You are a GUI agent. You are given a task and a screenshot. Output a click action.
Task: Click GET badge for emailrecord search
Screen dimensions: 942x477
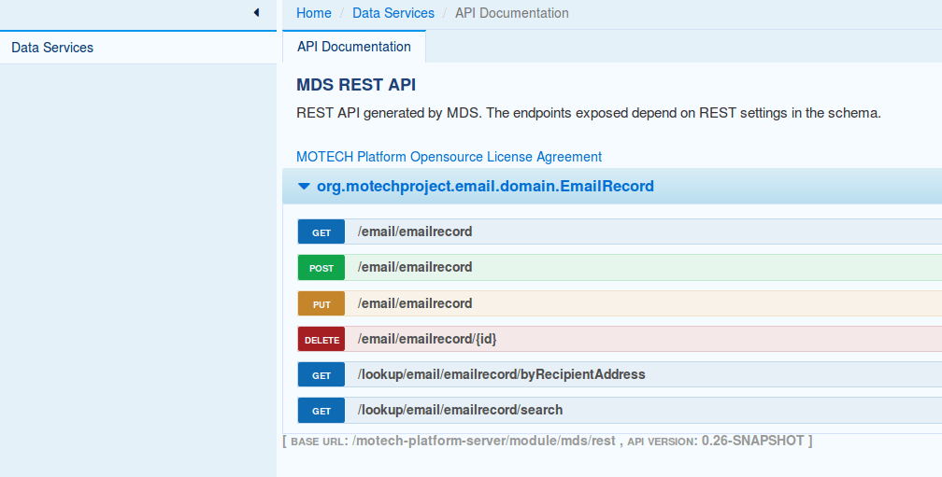[321, 411]
